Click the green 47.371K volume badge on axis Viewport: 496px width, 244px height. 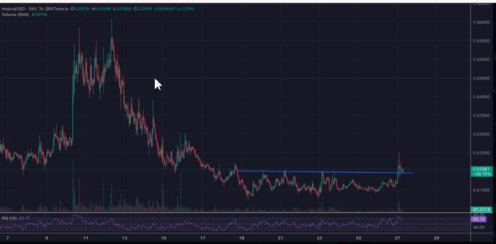tap(481, 209)
